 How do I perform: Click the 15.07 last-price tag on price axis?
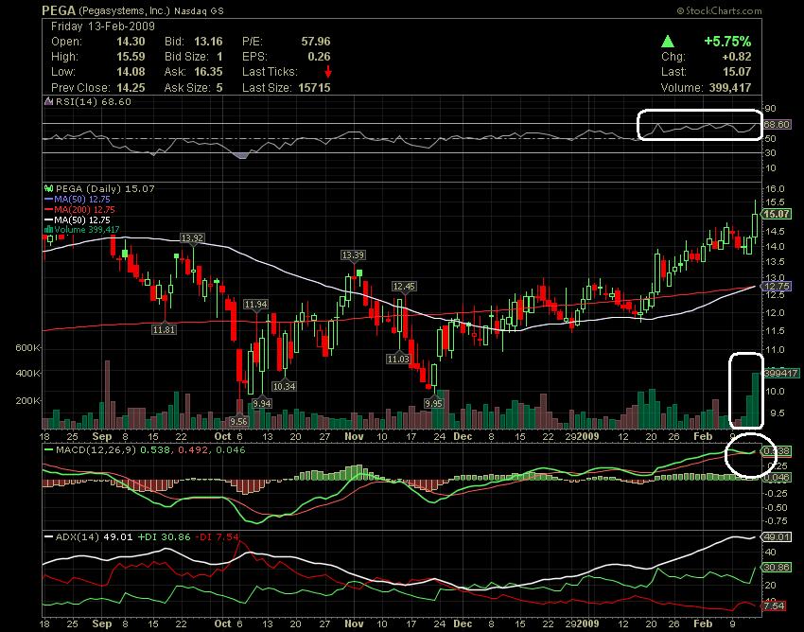coord(777,215)
